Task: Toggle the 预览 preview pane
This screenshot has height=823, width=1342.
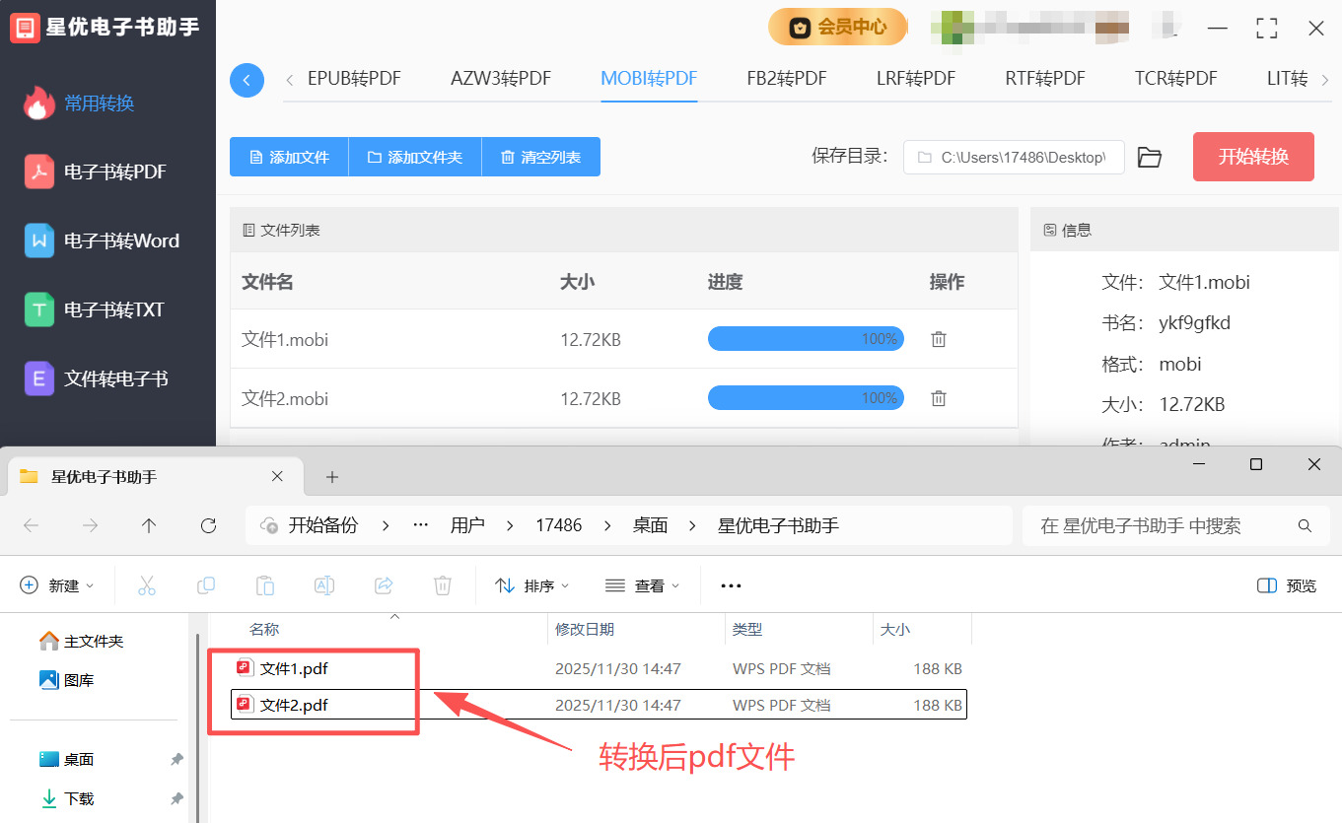Action: pyautogui.click(x=1287, y=585)
